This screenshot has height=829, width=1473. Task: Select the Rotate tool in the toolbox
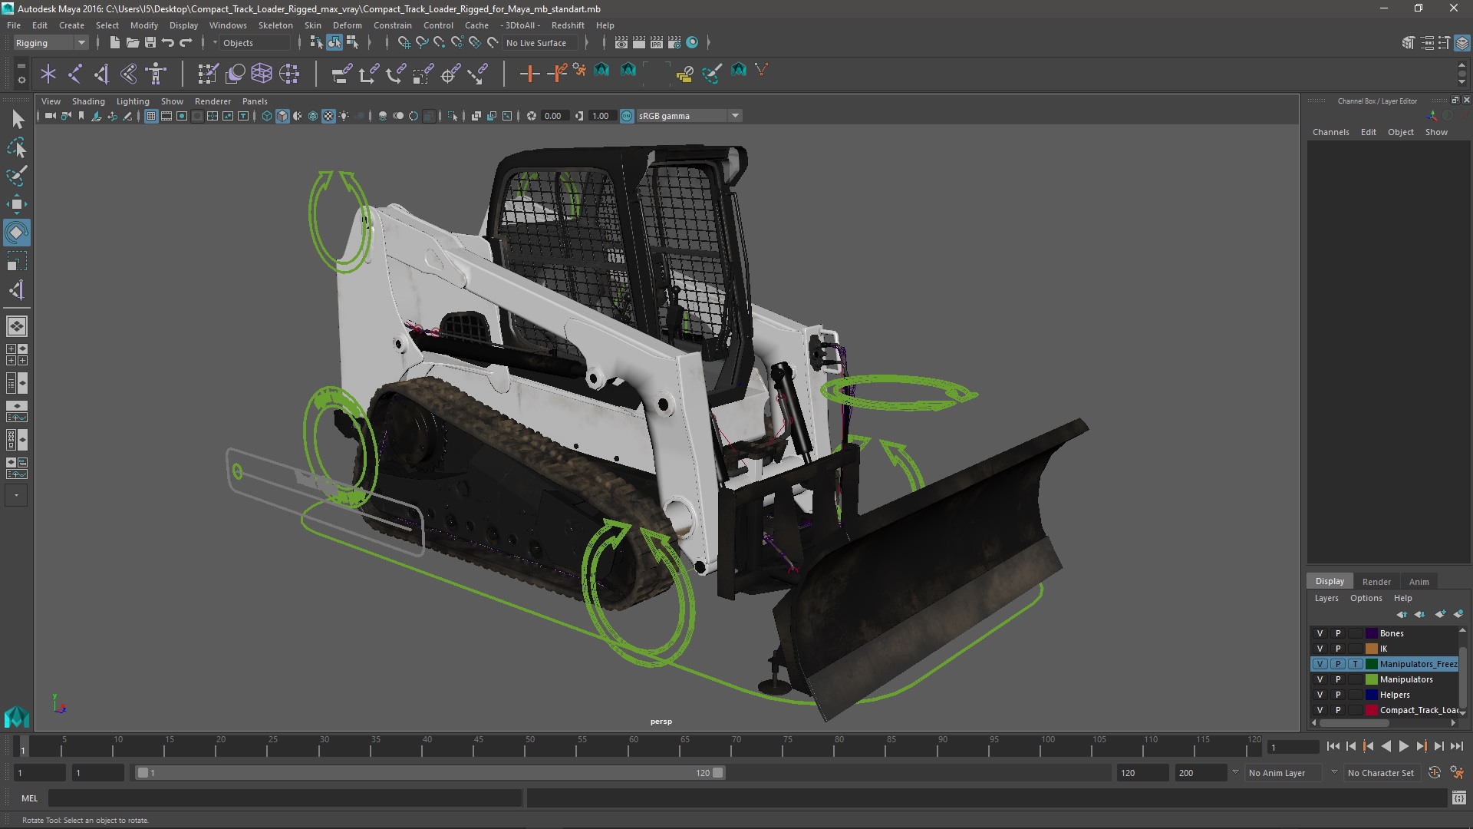click(x=16, y=233)
